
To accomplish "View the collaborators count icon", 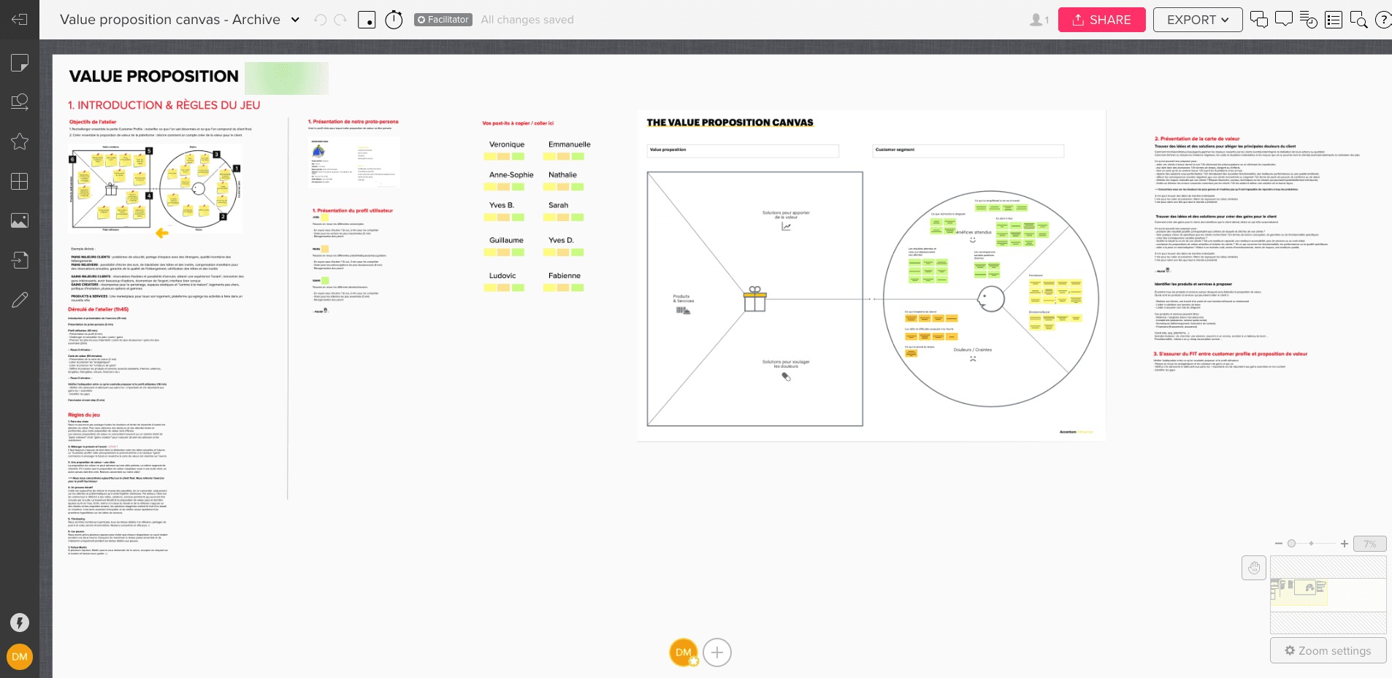I will (1039, 20).
